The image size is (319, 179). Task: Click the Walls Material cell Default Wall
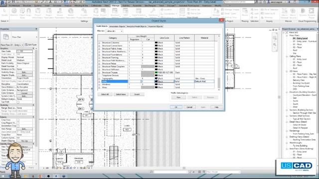coord(204,82)
